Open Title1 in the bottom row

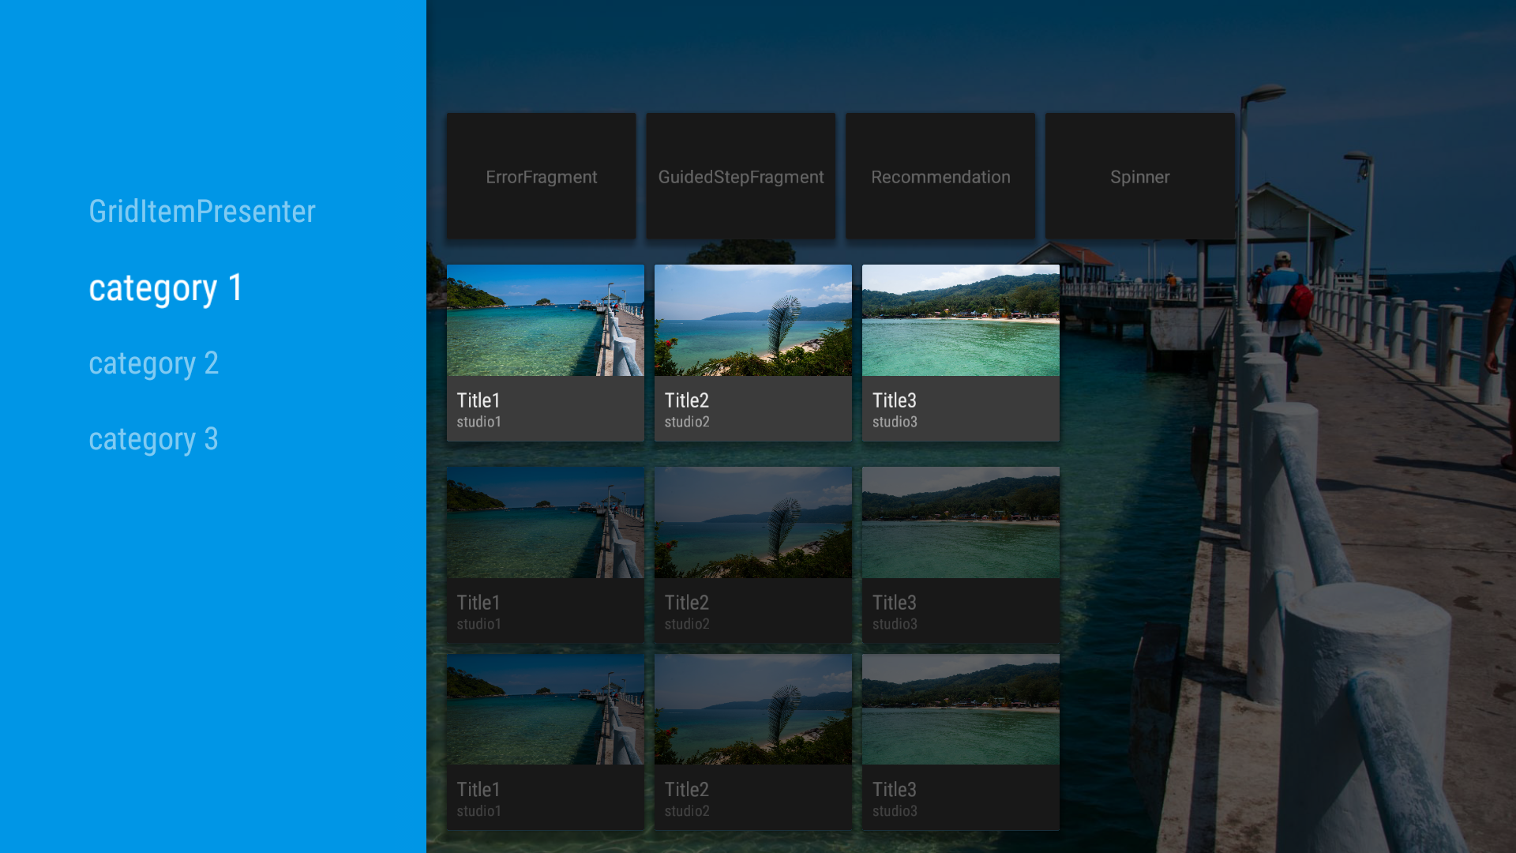point(545,741)
